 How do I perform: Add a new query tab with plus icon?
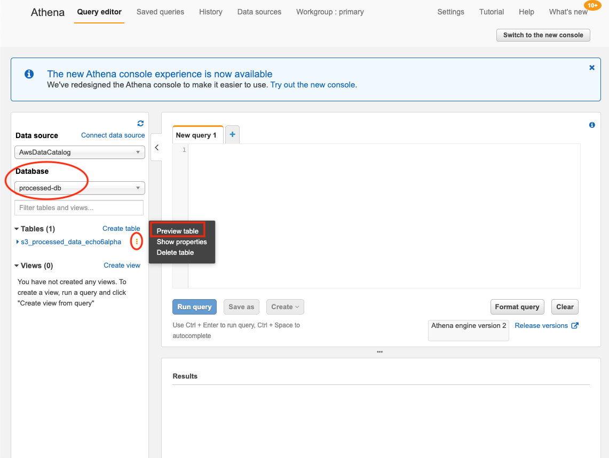tap(232, 134)
